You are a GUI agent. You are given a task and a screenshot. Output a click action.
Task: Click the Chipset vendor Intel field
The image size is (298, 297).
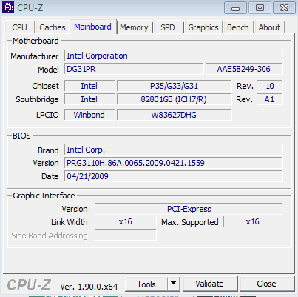(89, 86)
